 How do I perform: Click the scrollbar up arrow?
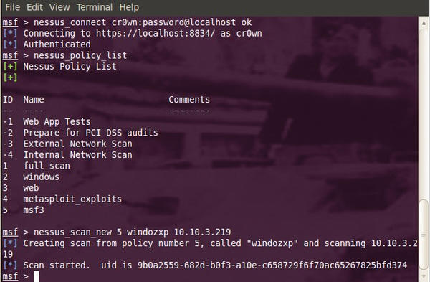(x=424, y=23)
